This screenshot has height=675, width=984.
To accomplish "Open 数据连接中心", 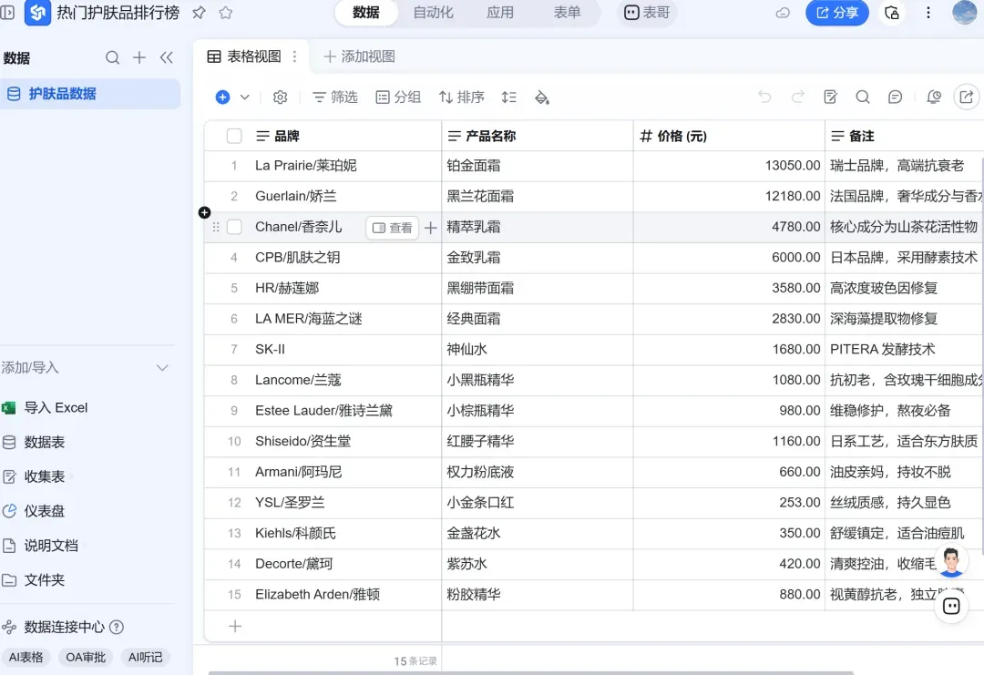I will coord(54,627).
